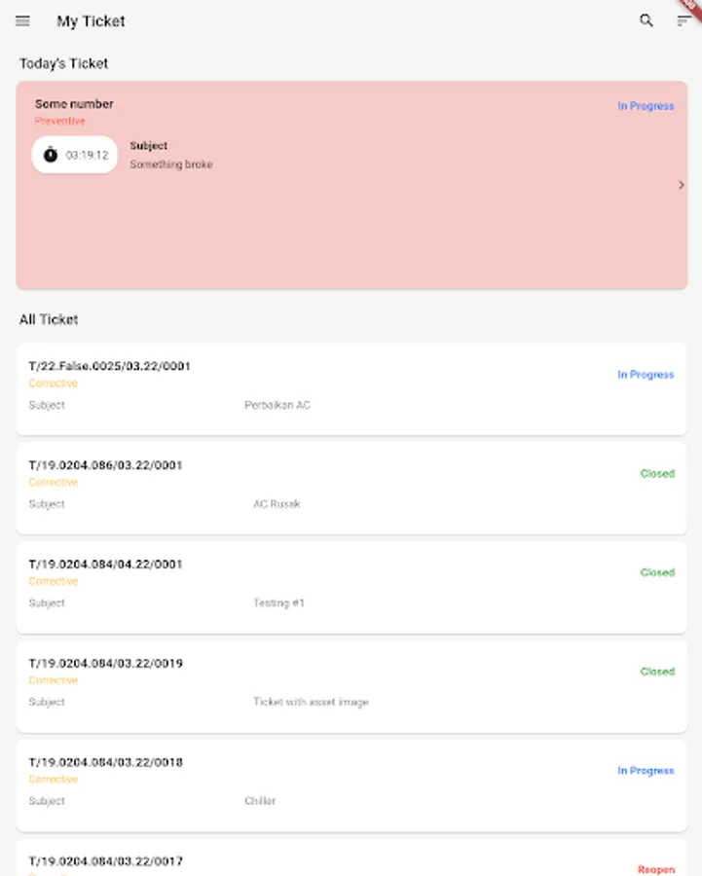Click 'In Progress' status of Perbaikan AC ticket
Screen dimensions: 702x876
pos(645,375)
